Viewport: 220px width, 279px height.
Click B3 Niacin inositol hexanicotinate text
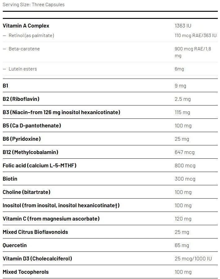coord(61,112)
